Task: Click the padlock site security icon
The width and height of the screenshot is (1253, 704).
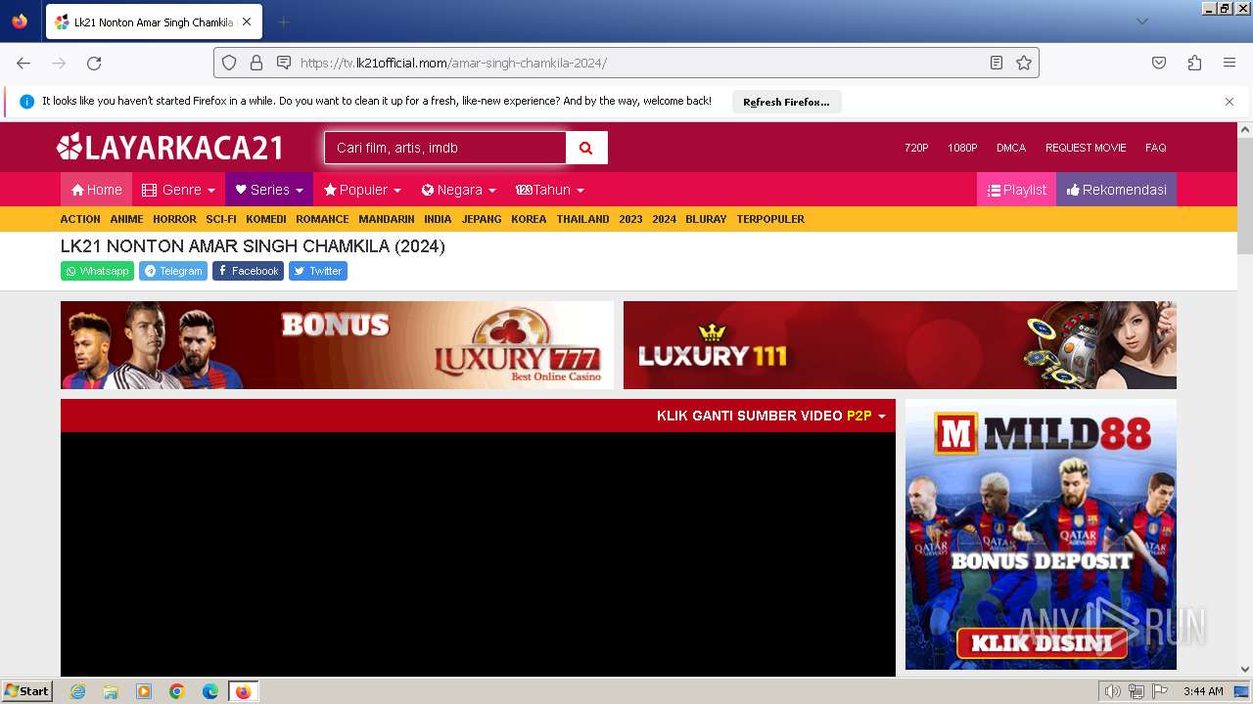Action: pyautogui.click(x=256, y=63)
